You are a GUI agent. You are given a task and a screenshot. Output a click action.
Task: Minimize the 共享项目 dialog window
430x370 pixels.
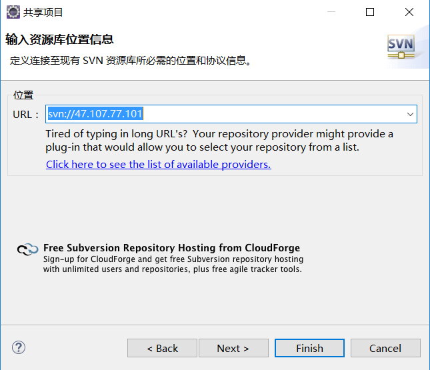[x=331, y=12]
